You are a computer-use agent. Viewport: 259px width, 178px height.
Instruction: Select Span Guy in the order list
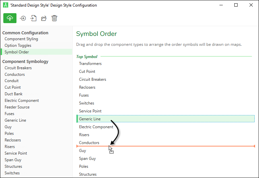87,159
